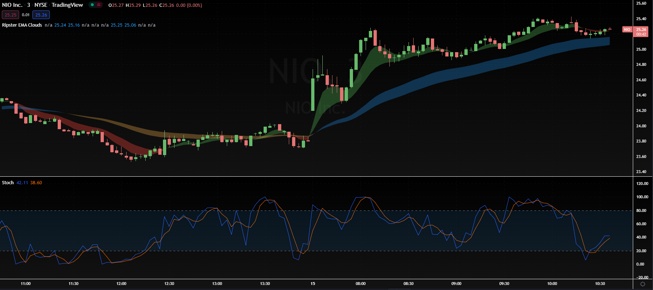The height and width of the screenshot is (290, 653).
Task: Click the blue 25.26 buy button
Action: [41, 15]
